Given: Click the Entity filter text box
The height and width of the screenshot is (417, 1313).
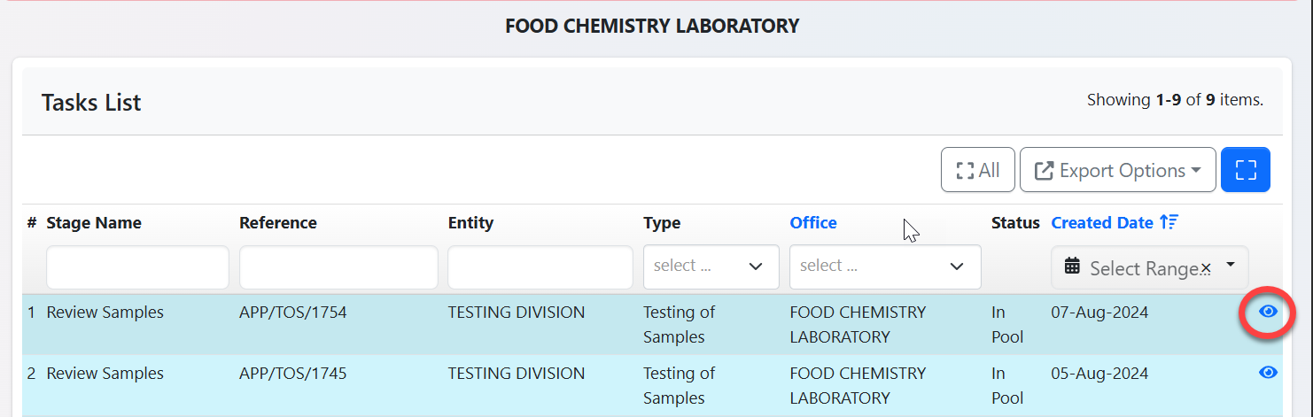Looking at the screenshot, I should (x=540, y=267).
